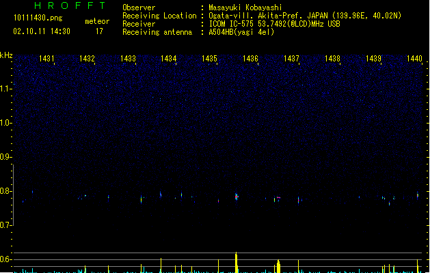The width and height of the screenshot is (430, 273).
Task: Click time marker 1437
Action: coord(291,59)
